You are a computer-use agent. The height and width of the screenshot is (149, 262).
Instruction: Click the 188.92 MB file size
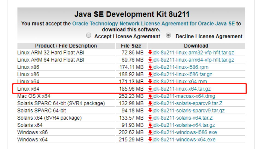[x=131, y=74]
